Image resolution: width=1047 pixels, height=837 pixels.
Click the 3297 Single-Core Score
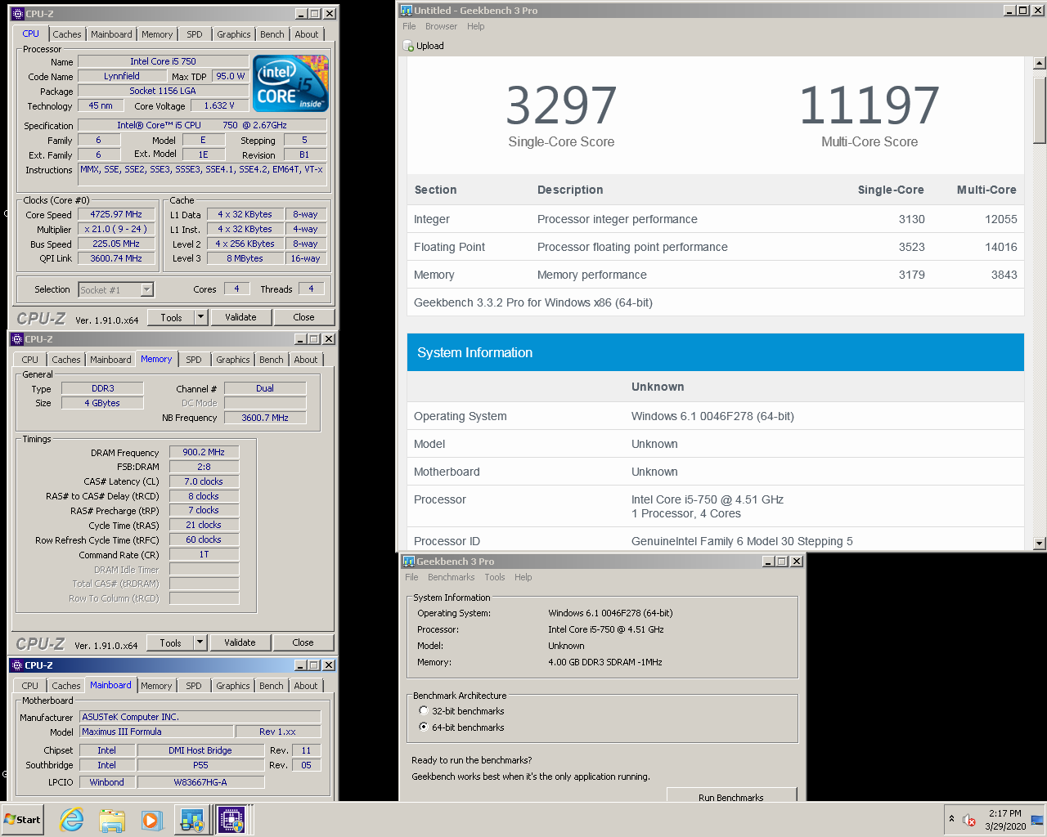[x=561, y=105]
